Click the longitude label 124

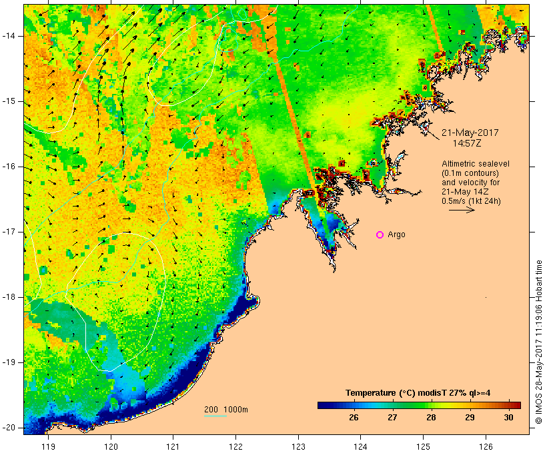pos(360,446)
